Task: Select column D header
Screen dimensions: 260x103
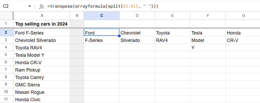Action: [x=137, y=16]
